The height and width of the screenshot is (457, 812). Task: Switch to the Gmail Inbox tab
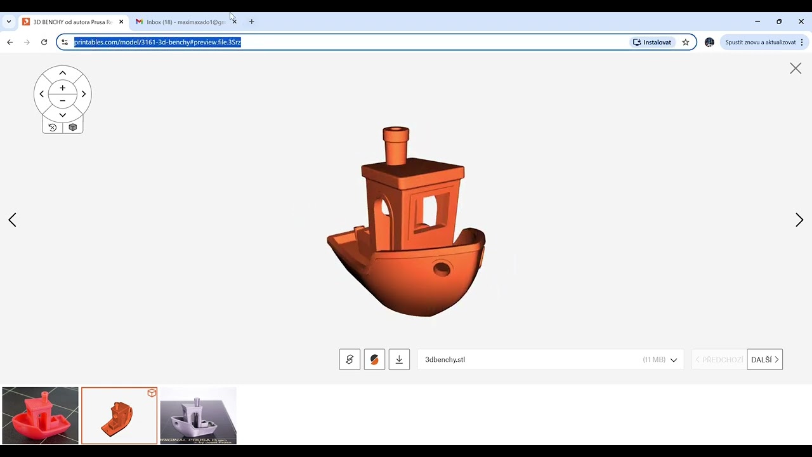(184, 22)
